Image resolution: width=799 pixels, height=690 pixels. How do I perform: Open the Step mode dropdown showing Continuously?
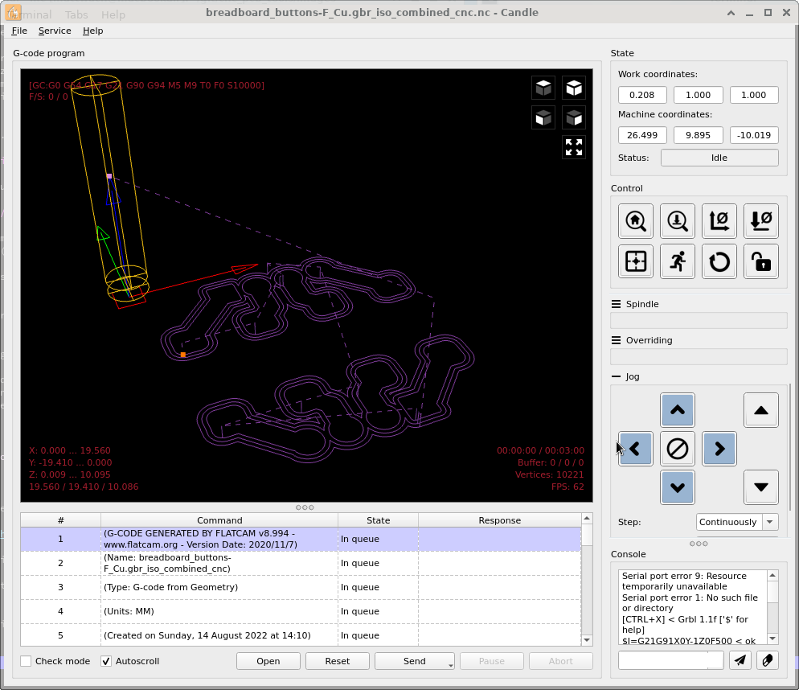click(770, 522)
